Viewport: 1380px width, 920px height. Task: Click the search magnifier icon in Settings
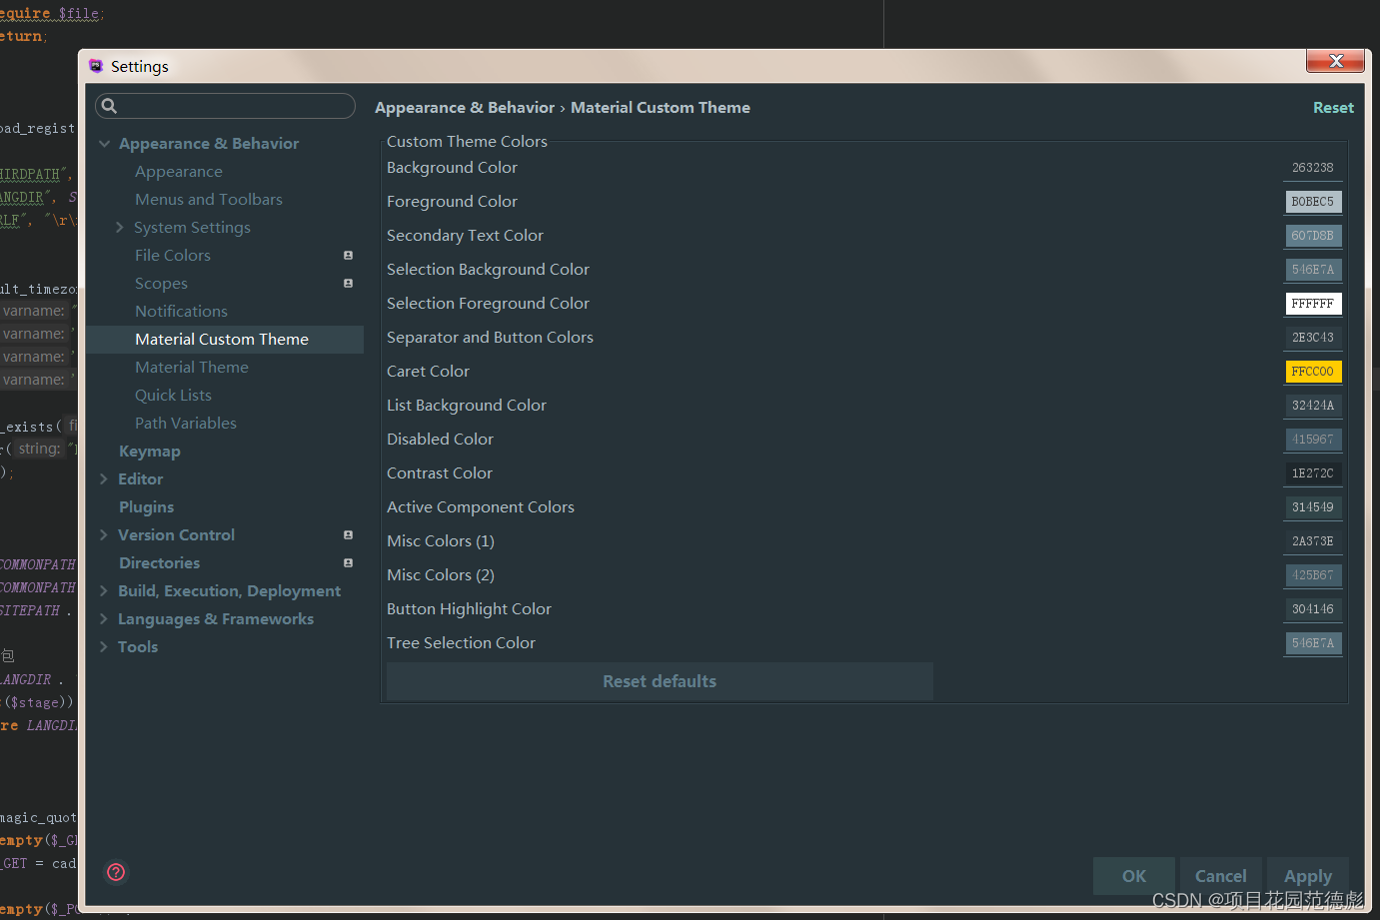(x=110, y=106)
